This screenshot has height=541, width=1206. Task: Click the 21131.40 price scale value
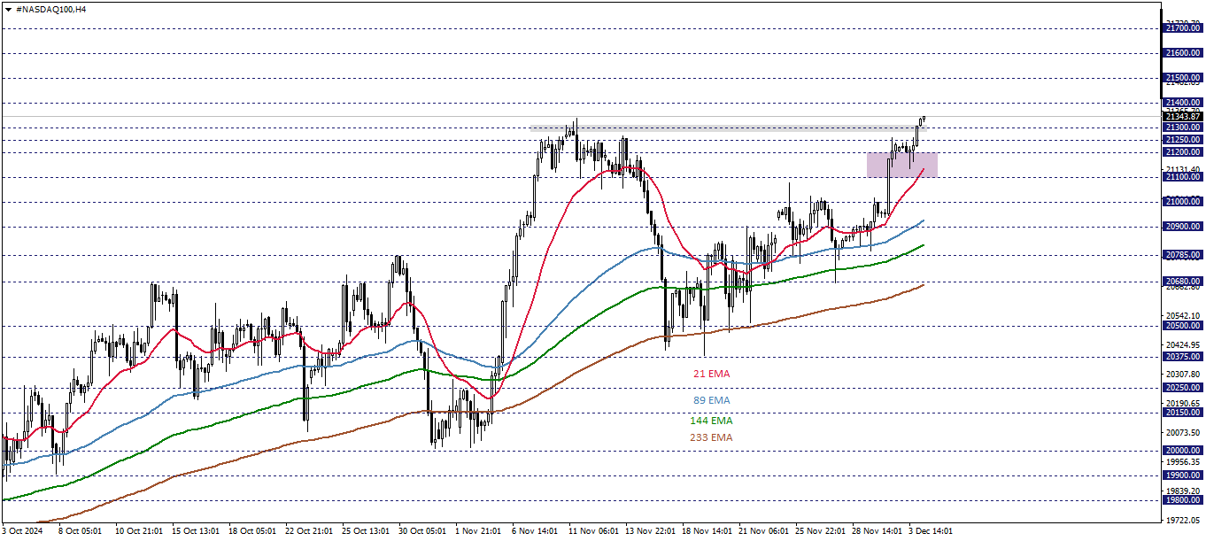click(1183, 169)
